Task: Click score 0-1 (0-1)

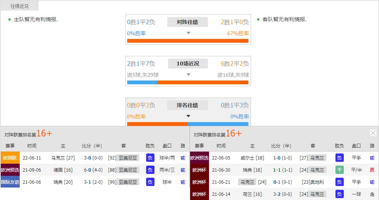Action: pos(282,182)
